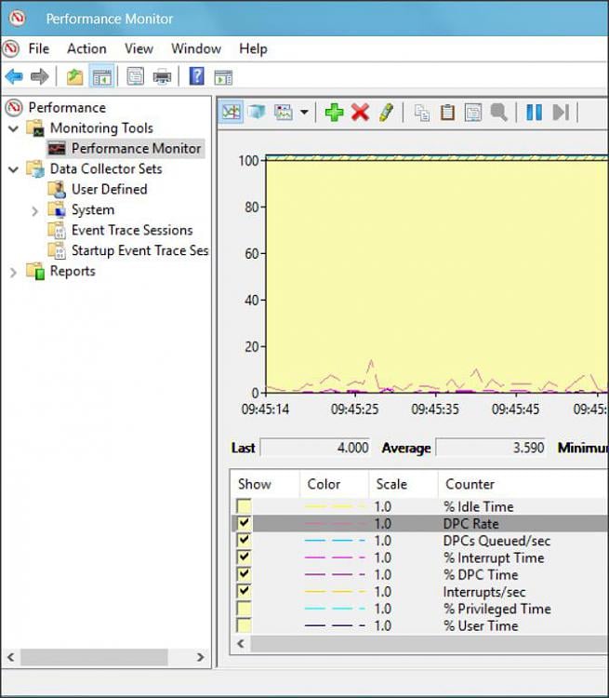The image size is (609, 698).
Task: Select the % Privileged Time counter row
Action: click(419, 609)
